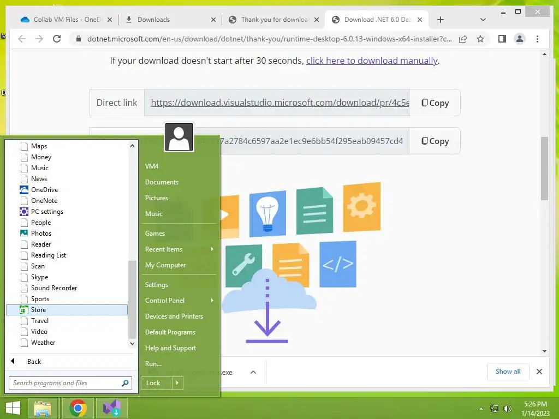View site information lock icon
This screenshot has height=419, width=559.
click(x=79, y=39)
